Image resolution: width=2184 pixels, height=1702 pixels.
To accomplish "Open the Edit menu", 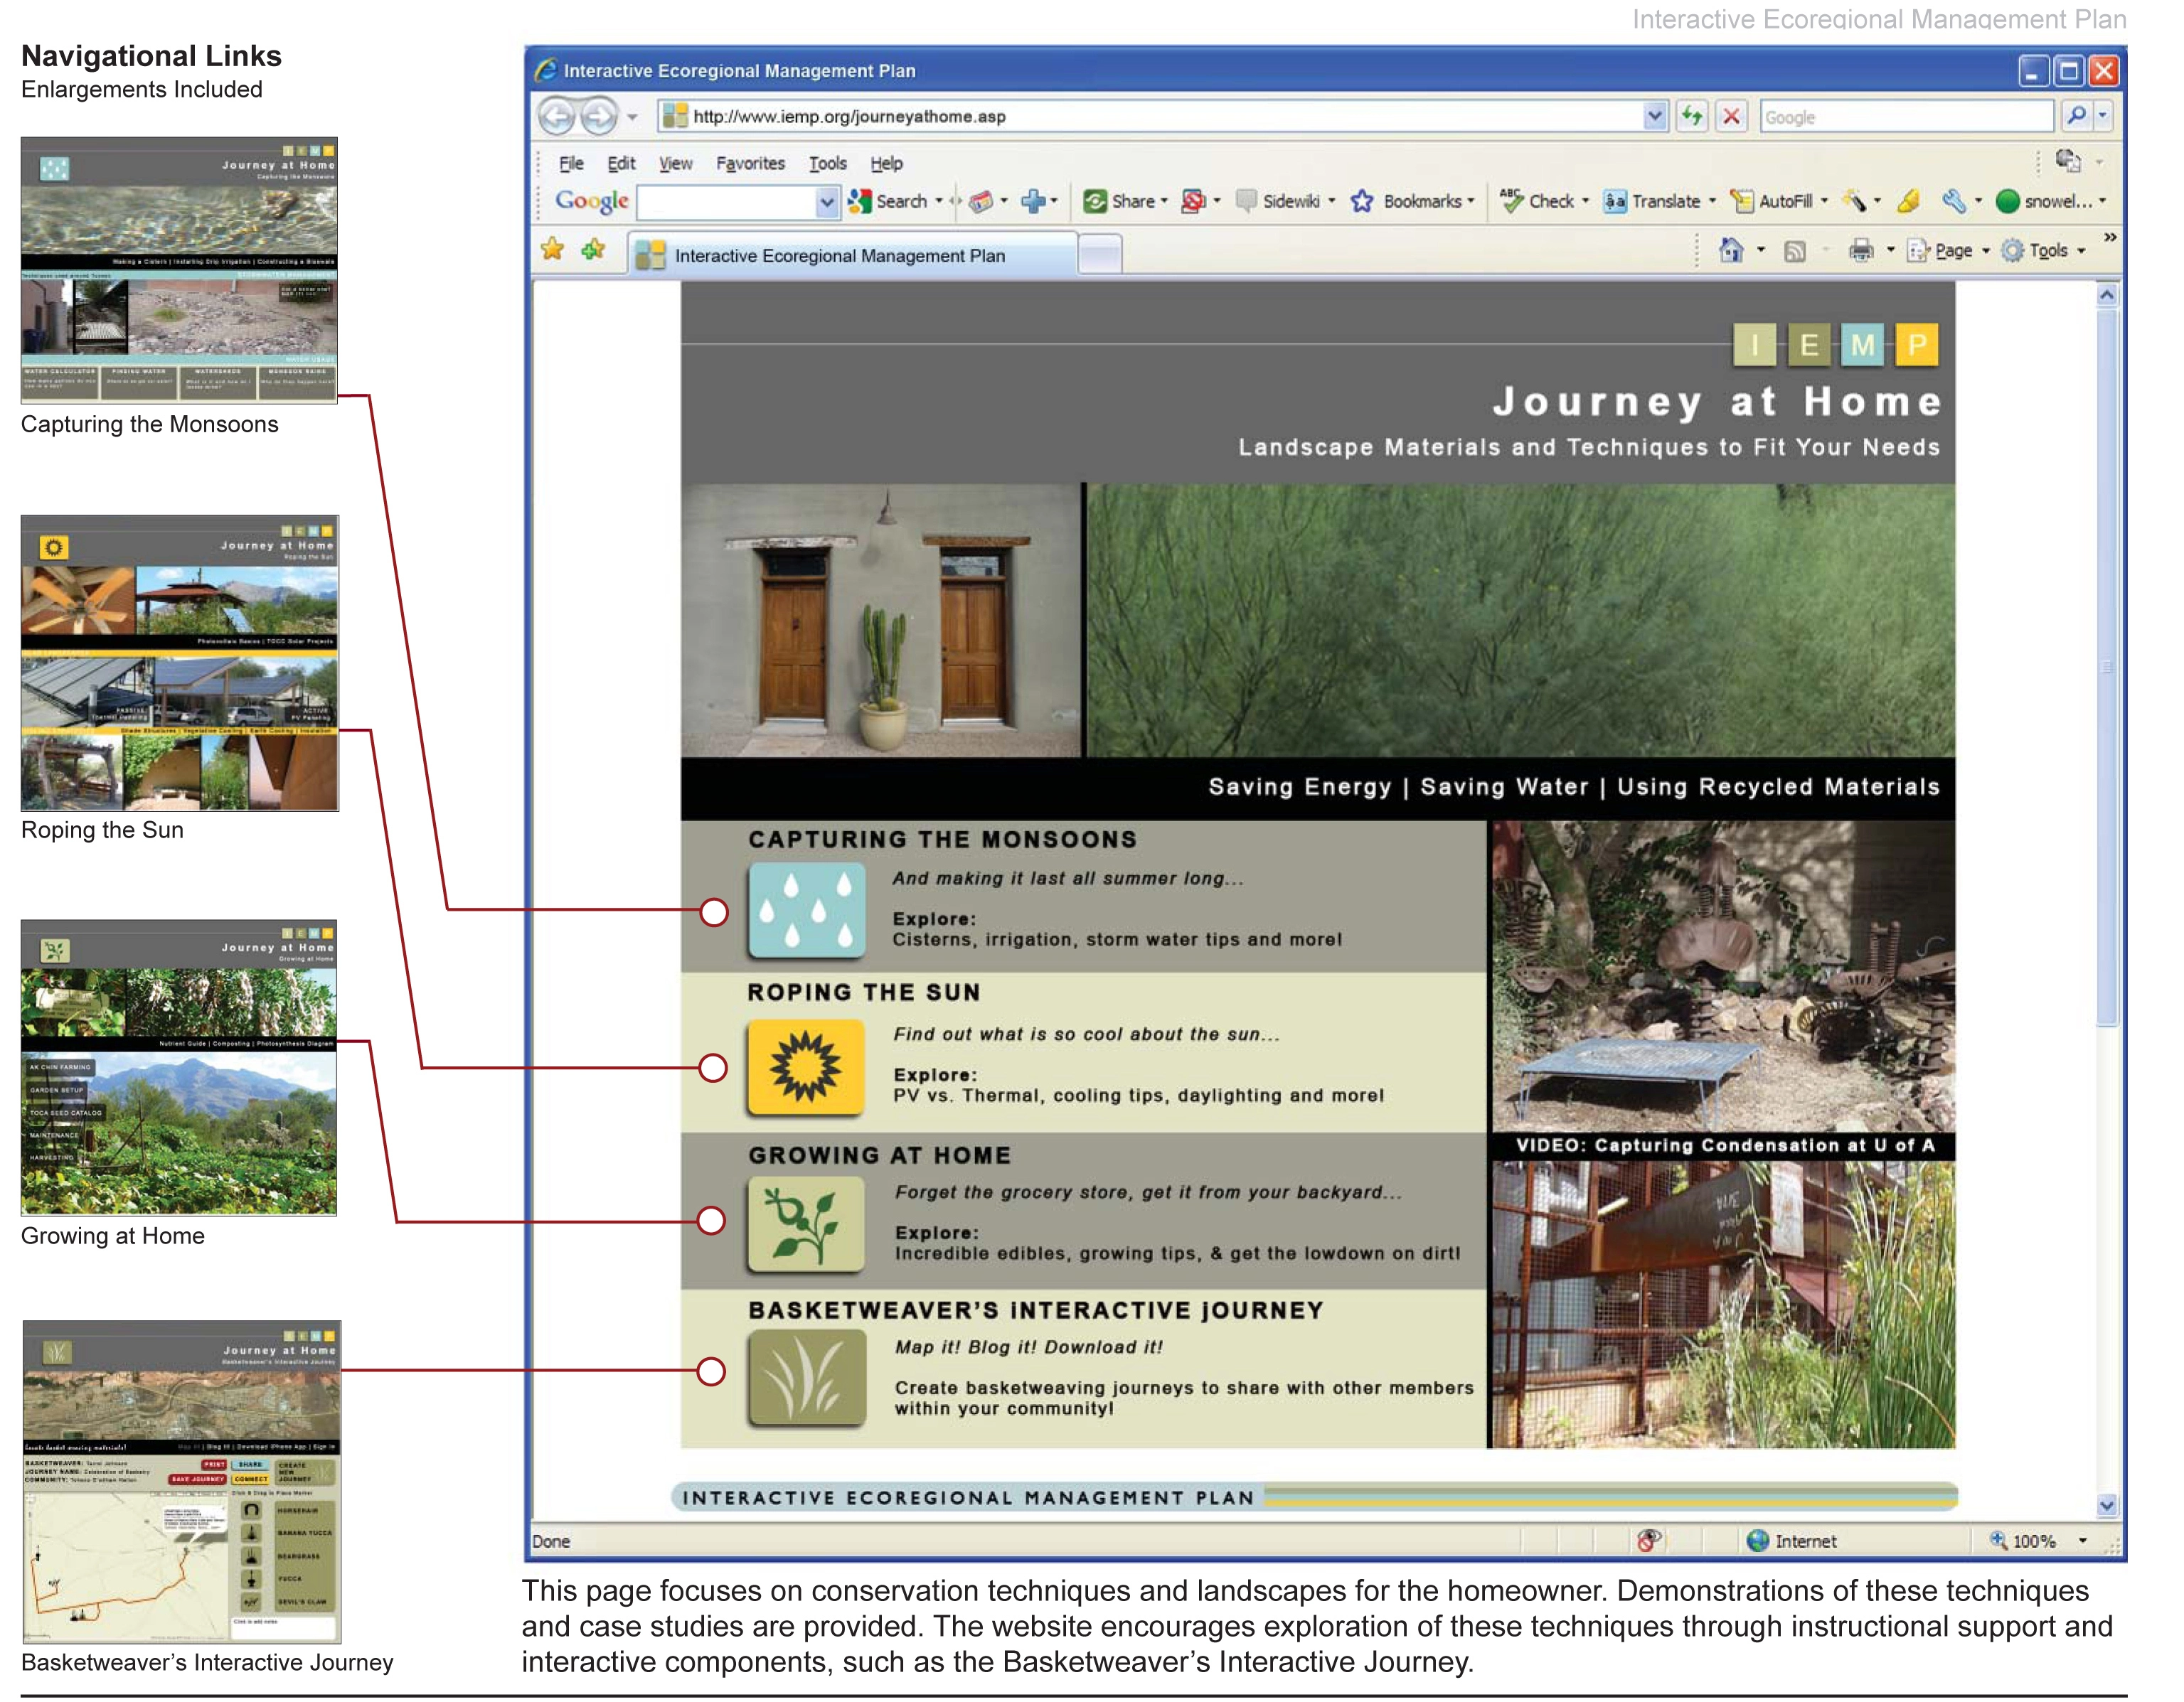I will pos(621,163).
